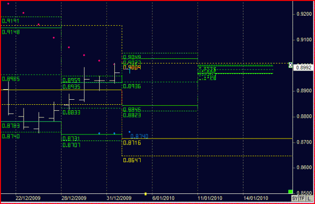Click the circle marker beside the 0.8992 tag
The height and width of the screenshot is (204, 315).
coord(290,65)
